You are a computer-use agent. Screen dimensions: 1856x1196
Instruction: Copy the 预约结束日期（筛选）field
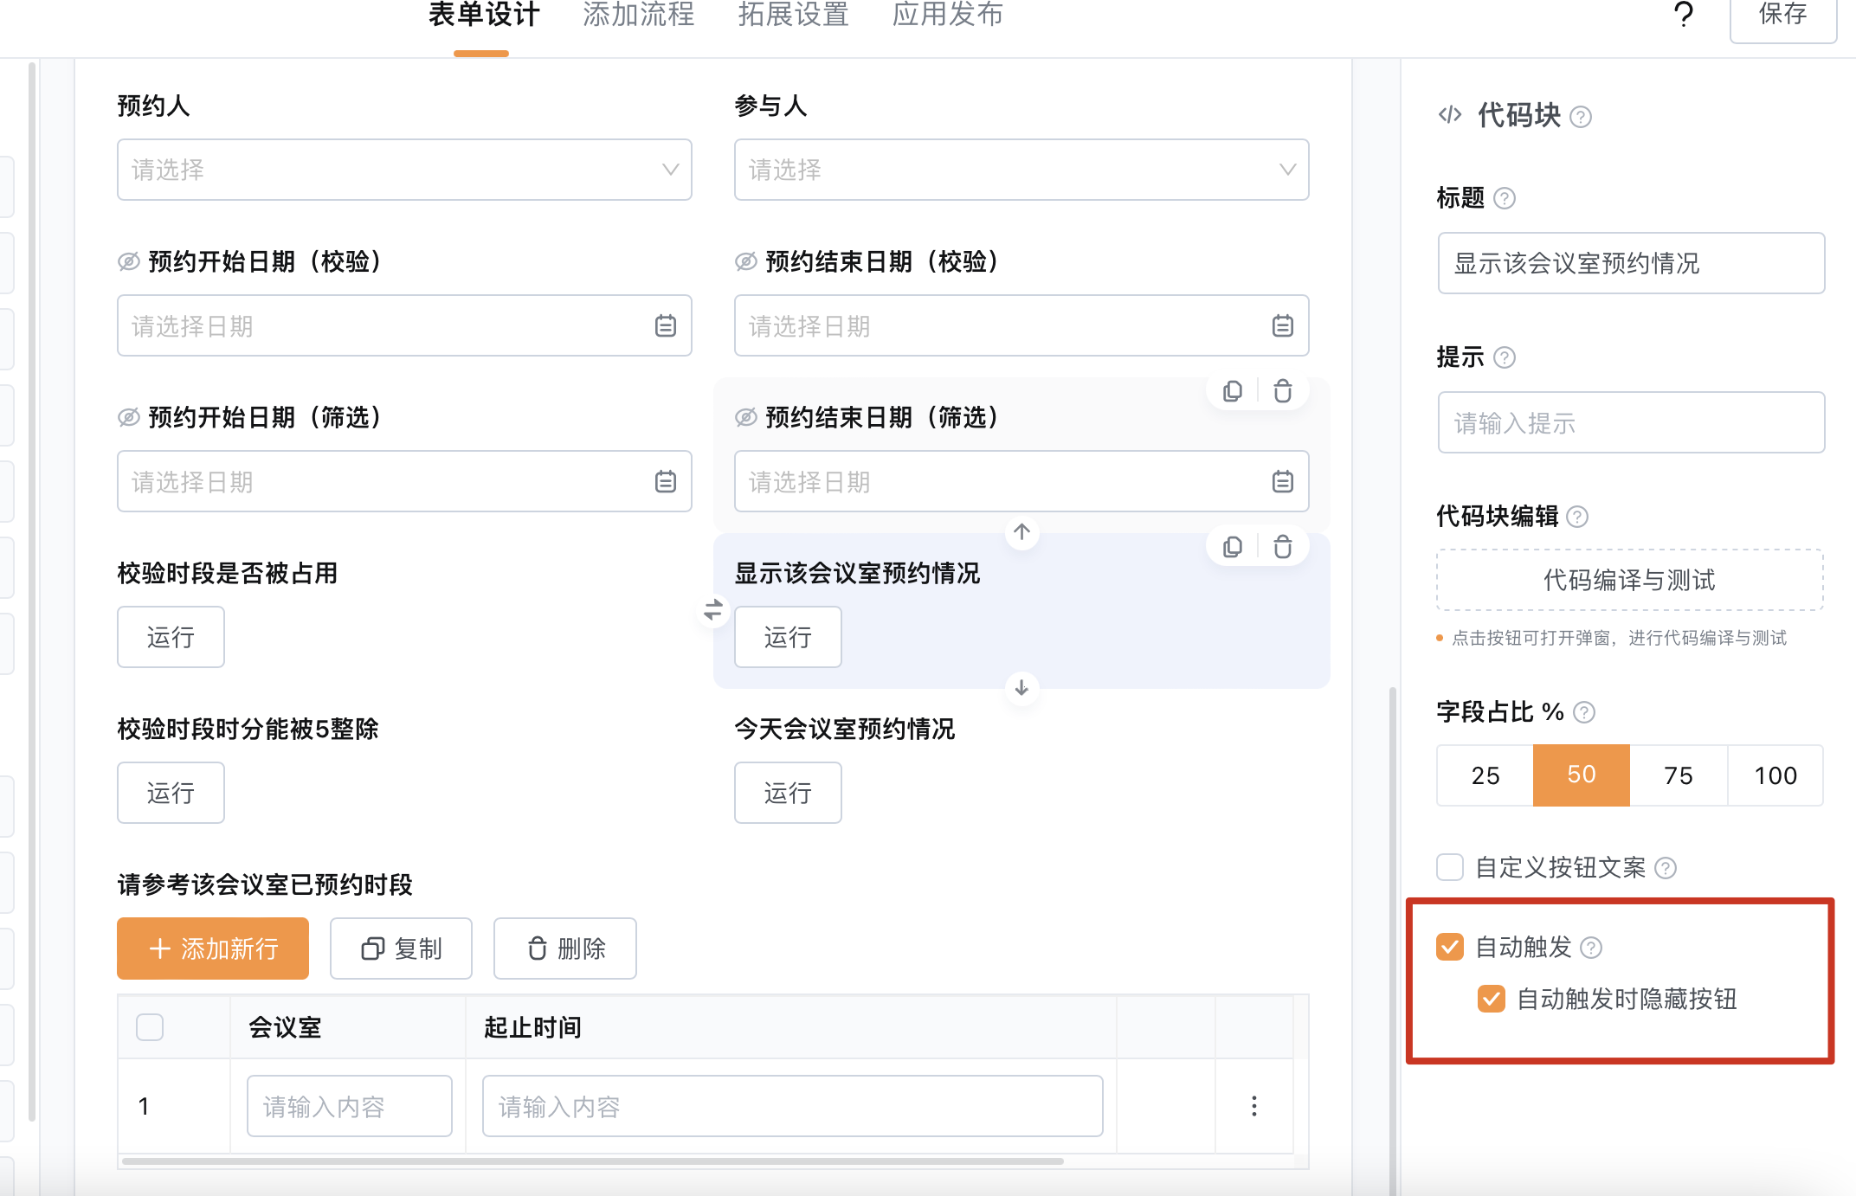(x=1233, y=391)
